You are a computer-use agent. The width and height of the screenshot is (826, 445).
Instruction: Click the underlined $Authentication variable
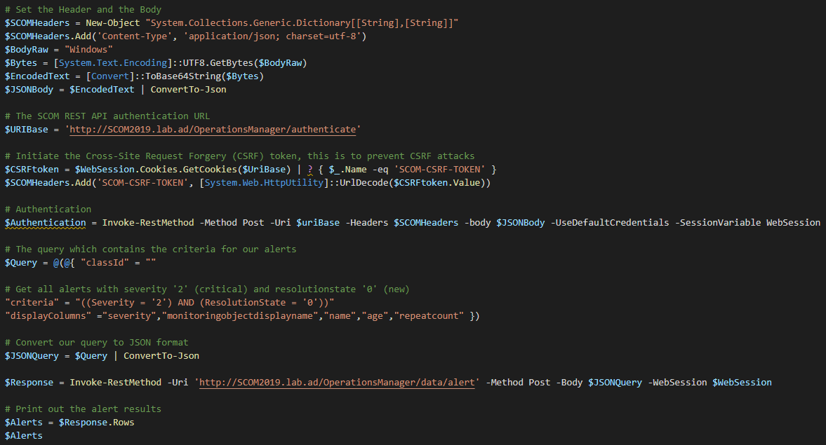tap(46, 223)
